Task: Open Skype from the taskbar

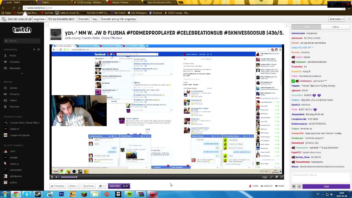Action: click(x=27, y=194)
